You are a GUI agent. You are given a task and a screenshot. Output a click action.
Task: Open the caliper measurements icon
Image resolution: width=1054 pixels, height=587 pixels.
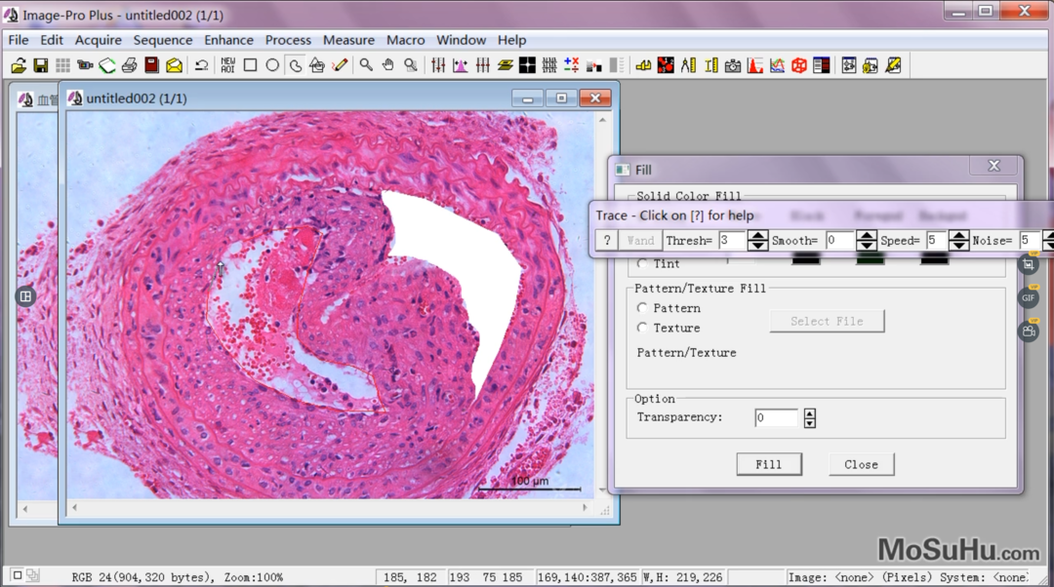[x=688, y=65]
